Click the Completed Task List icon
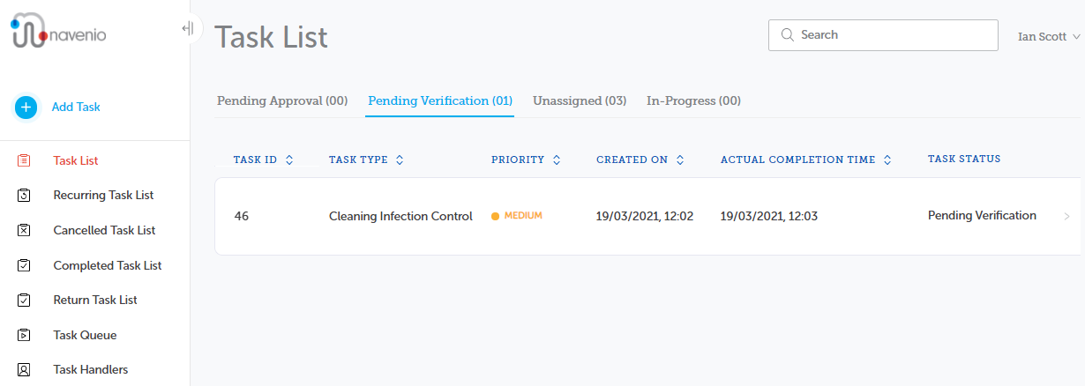 pyautogui.click(x=24, y=265)
